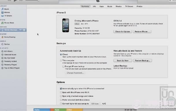
Task: Open the My Top Rated playlist icon
Action: click(2, 58)
